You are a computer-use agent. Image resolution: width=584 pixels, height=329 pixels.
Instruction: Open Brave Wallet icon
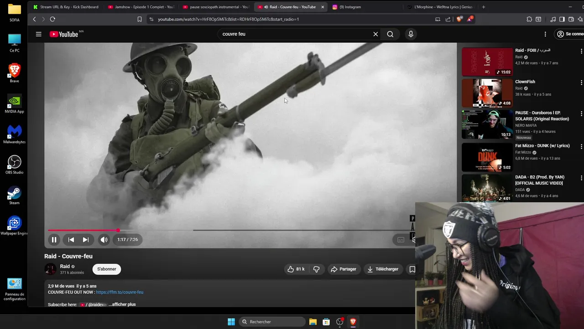pyautogui.click(x=571, y=19)
